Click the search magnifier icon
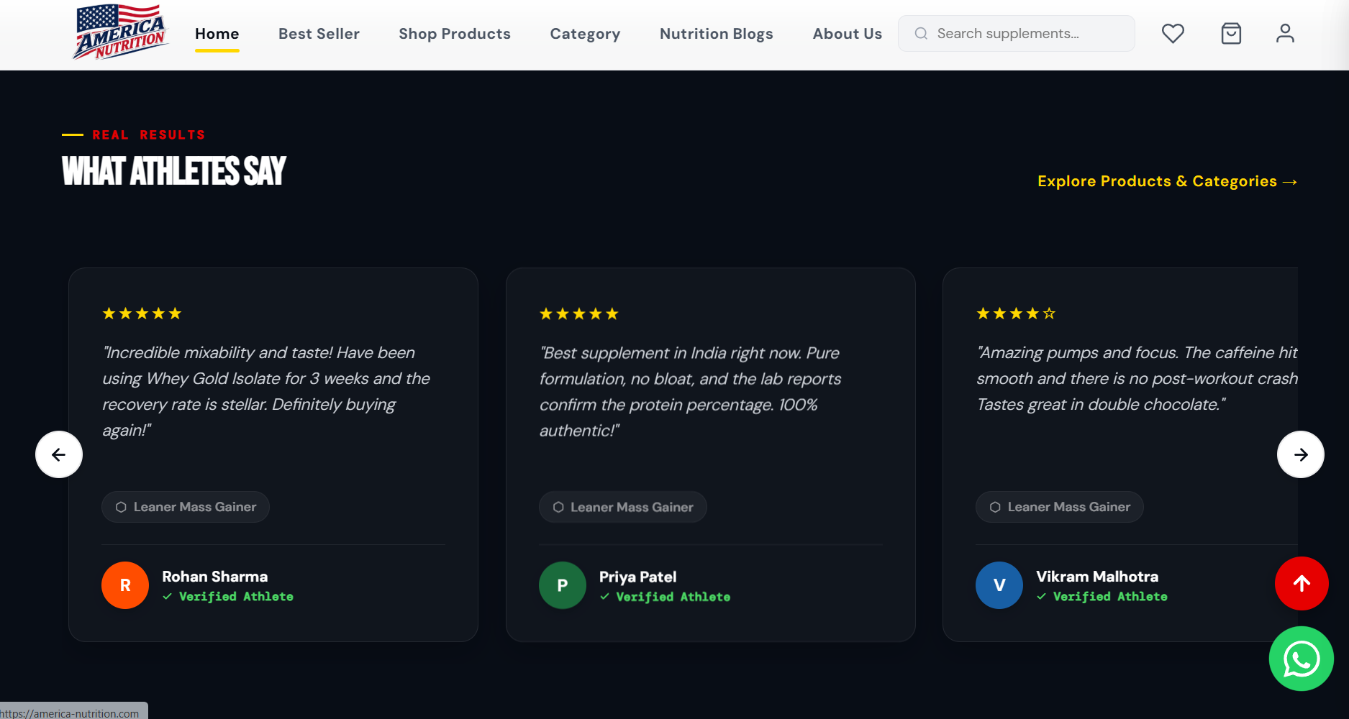1349x719 pixels. (x=921, y=34)
